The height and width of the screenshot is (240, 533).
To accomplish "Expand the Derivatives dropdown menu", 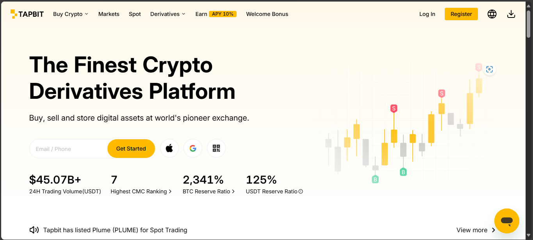I will 168,14.
